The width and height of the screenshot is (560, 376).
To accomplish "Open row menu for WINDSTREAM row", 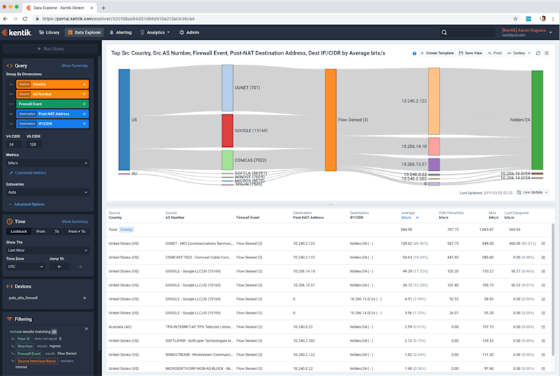I will pyautogui.click(x=543, y=354).
